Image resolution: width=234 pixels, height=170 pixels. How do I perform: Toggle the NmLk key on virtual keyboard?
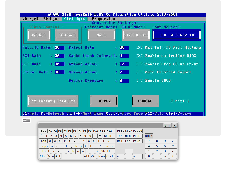149,136
